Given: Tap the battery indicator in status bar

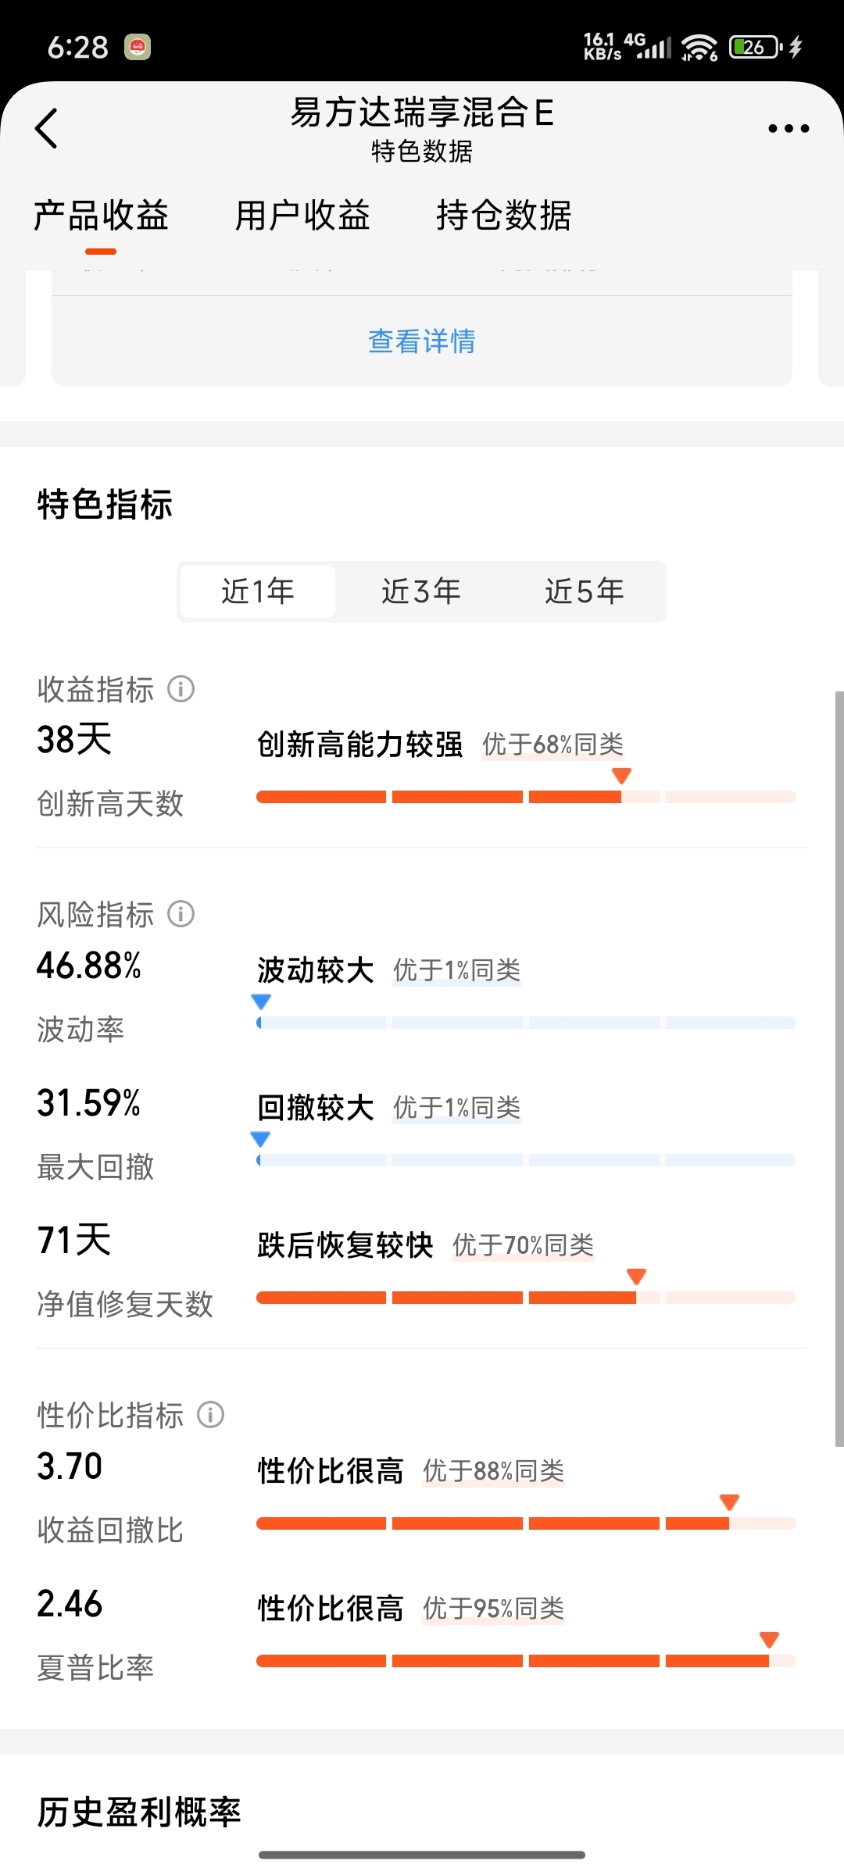Looking at the screenshot, I should pyautogui.click(x=755, y=47).
